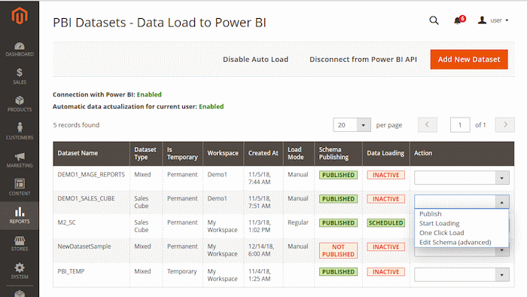Click Disable Auto Load
This screenshot has height=297, width=527.
[x=255, y=60]
